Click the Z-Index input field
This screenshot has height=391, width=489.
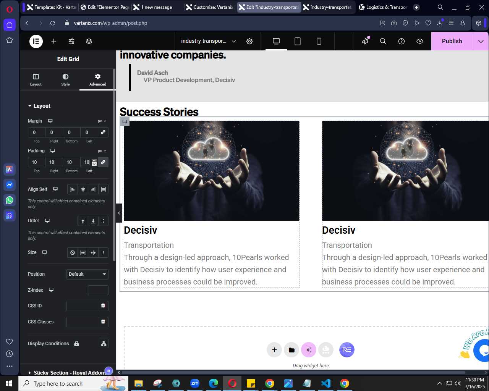pos(98,290)
